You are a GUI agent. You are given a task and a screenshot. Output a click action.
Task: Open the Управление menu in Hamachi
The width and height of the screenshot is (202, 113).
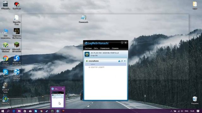click(x=105, y=48)
